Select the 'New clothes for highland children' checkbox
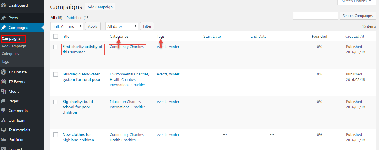 pos(56,135)
